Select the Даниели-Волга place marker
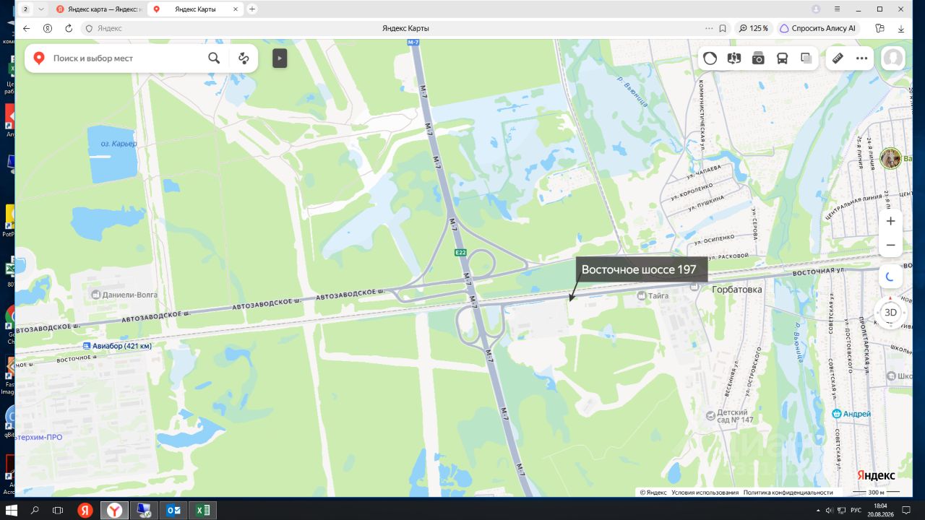Screen dimensions: 925x520 pos(123,295)
